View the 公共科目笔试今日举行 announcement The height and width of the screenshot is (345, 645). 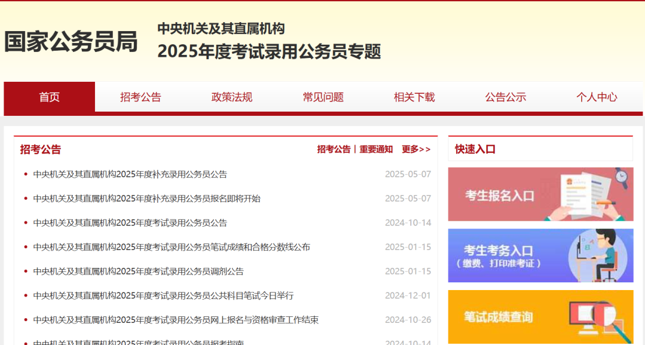tap(163, 295)
